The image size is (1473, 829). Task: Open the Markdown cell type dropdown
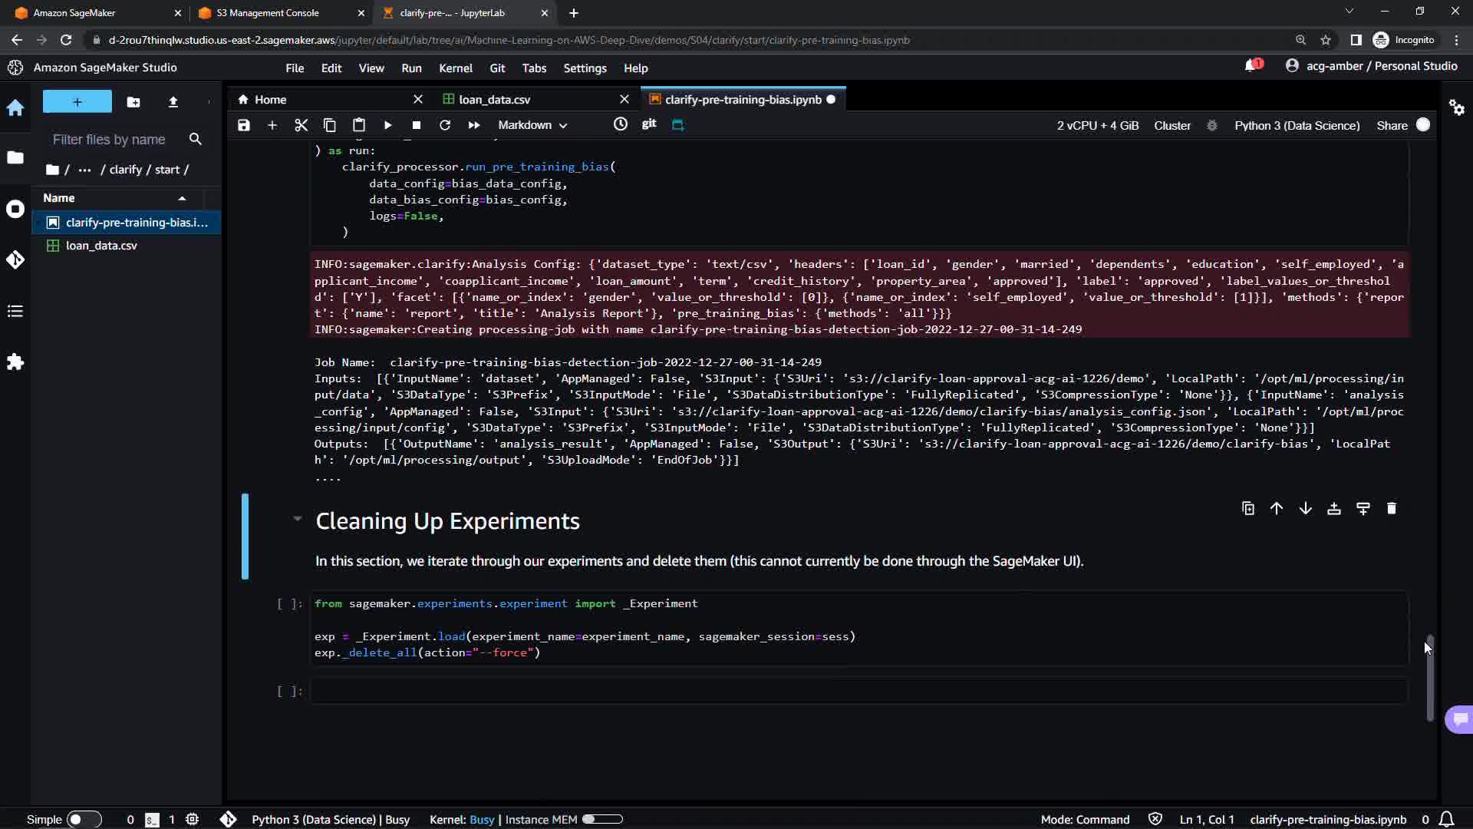point(532,125)
